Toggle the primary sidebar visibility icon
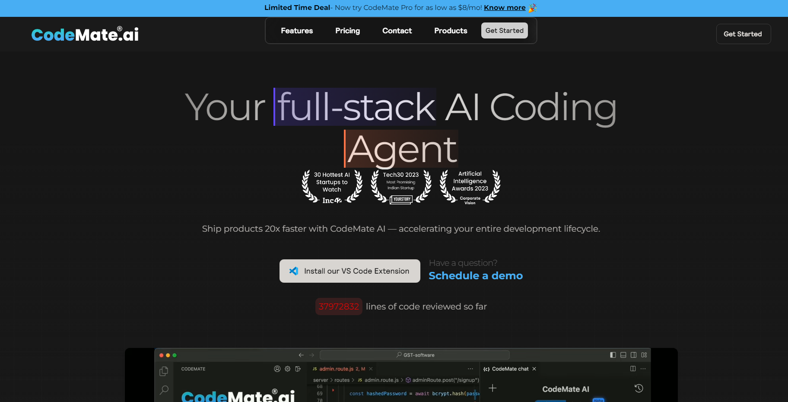Viewport: 788px width, 402px height. [x=613, y=355]
